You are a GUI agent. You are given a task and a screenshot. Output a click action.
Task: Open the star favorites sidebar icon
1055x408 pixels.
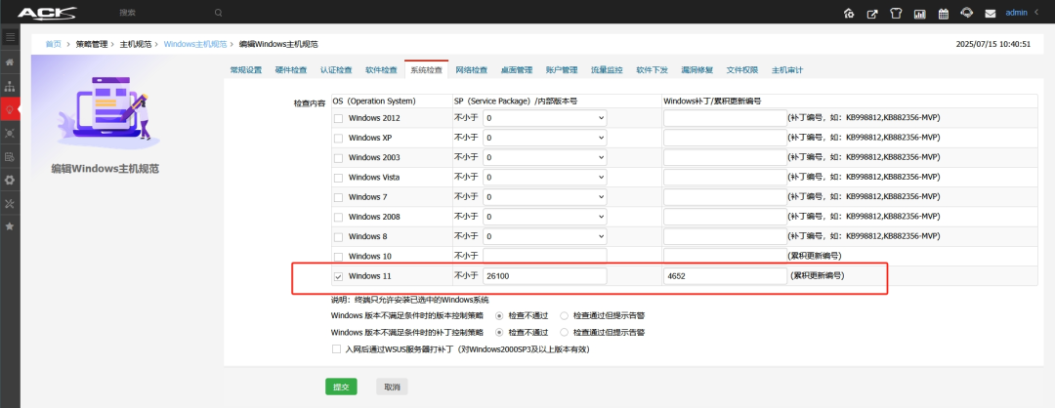tap(10, 226)
